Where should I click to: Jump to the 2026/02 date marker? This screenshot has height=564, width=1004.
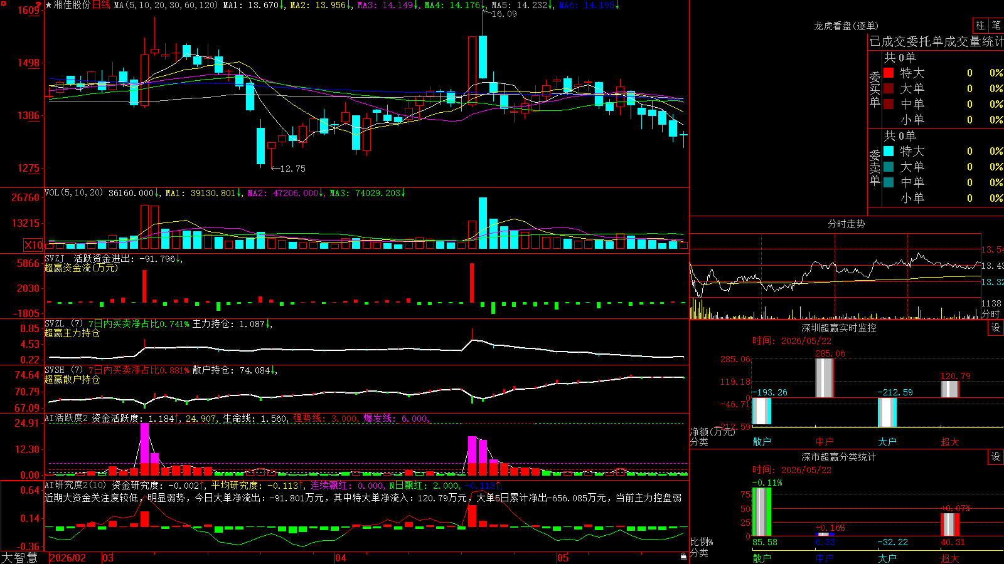68,558
